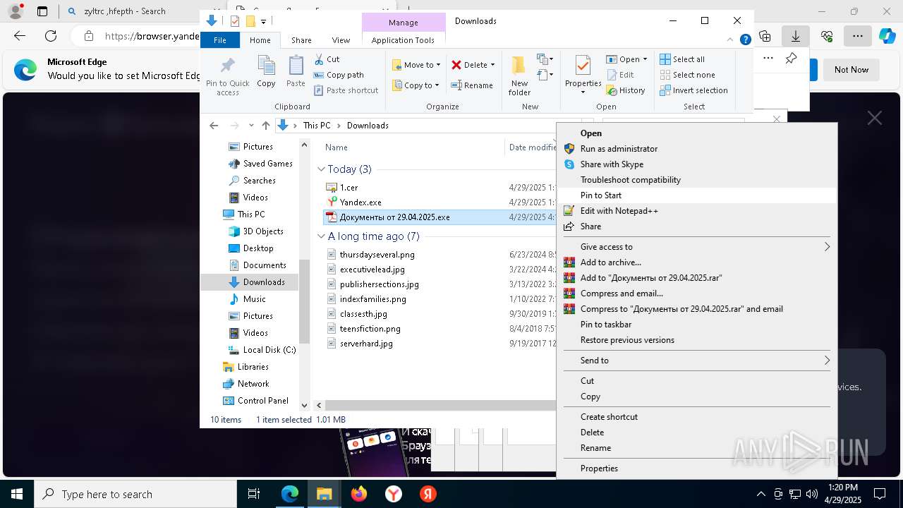Click Select none in ribbon

(687, 75)
